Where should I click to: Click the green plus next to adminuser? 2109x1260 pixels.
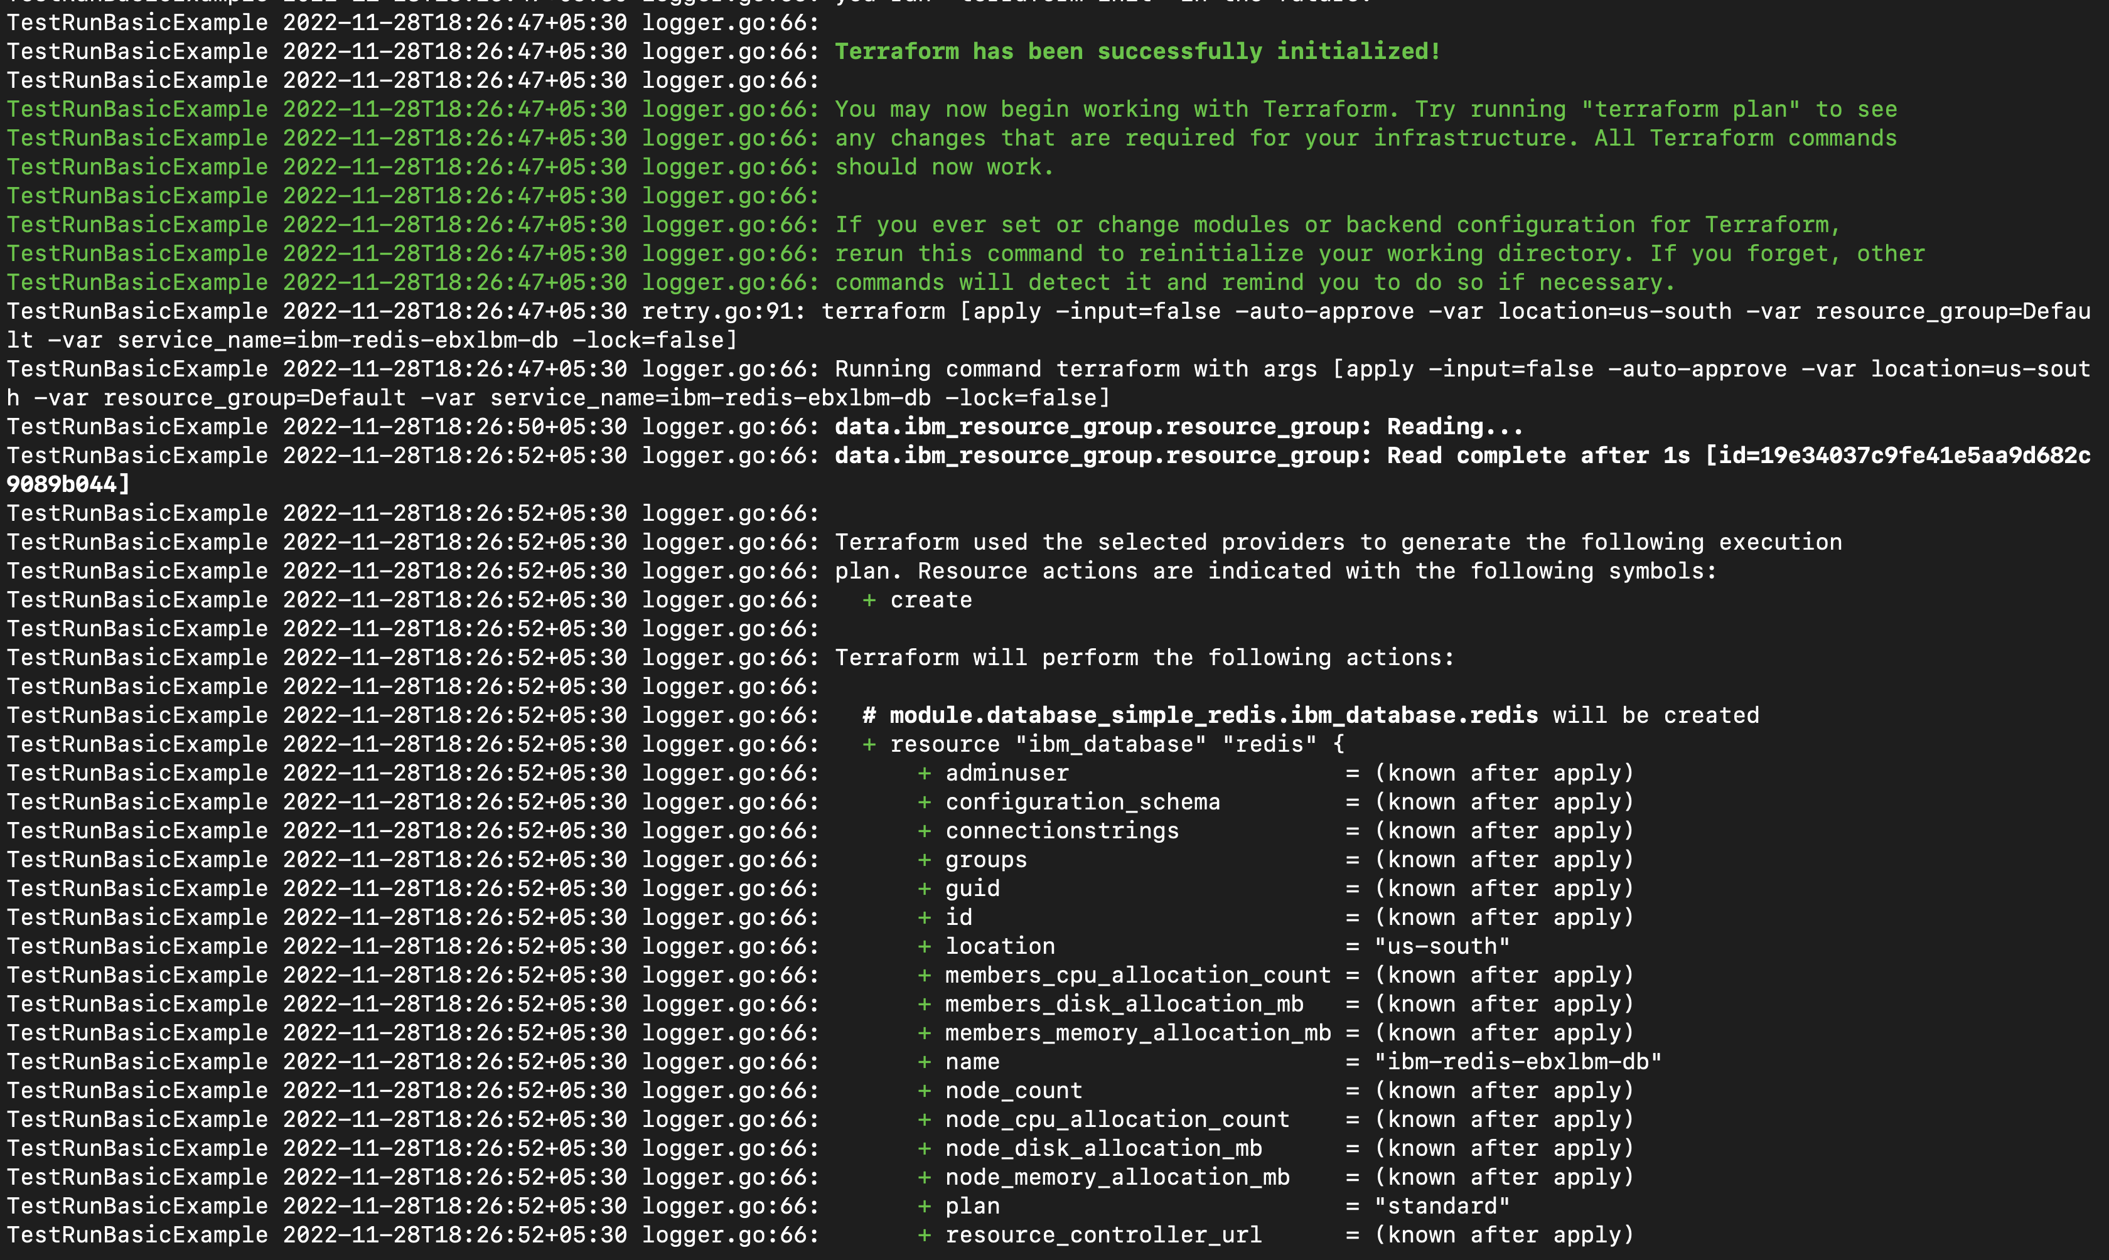pos(924,774)
